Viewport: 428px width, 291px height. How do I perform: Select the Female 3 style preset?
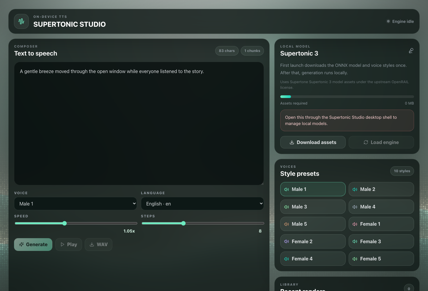(381, 241)
